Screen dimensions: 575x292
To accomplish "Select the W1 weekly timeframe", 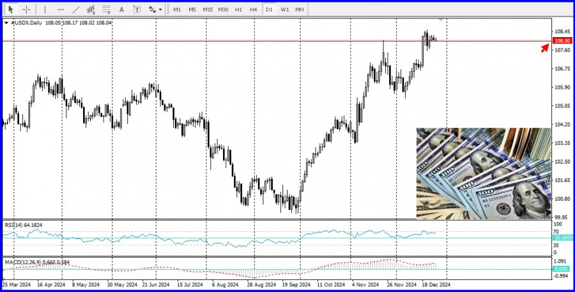I will 284,10.
